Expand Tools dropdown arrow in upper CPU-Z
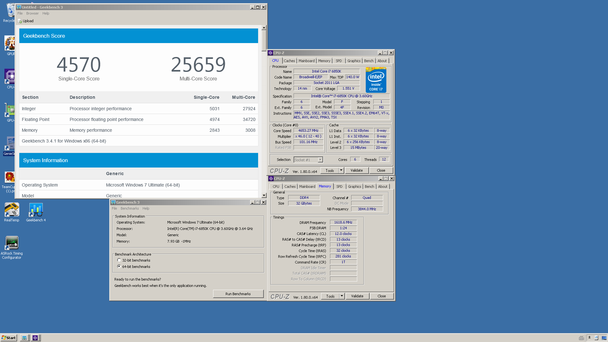Image resolution: width=608 pixels, height=342 pixels. [341, 170]
